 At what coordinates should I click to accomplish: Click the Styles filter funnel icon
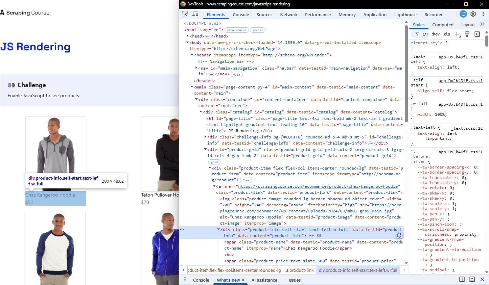point(417,34)
